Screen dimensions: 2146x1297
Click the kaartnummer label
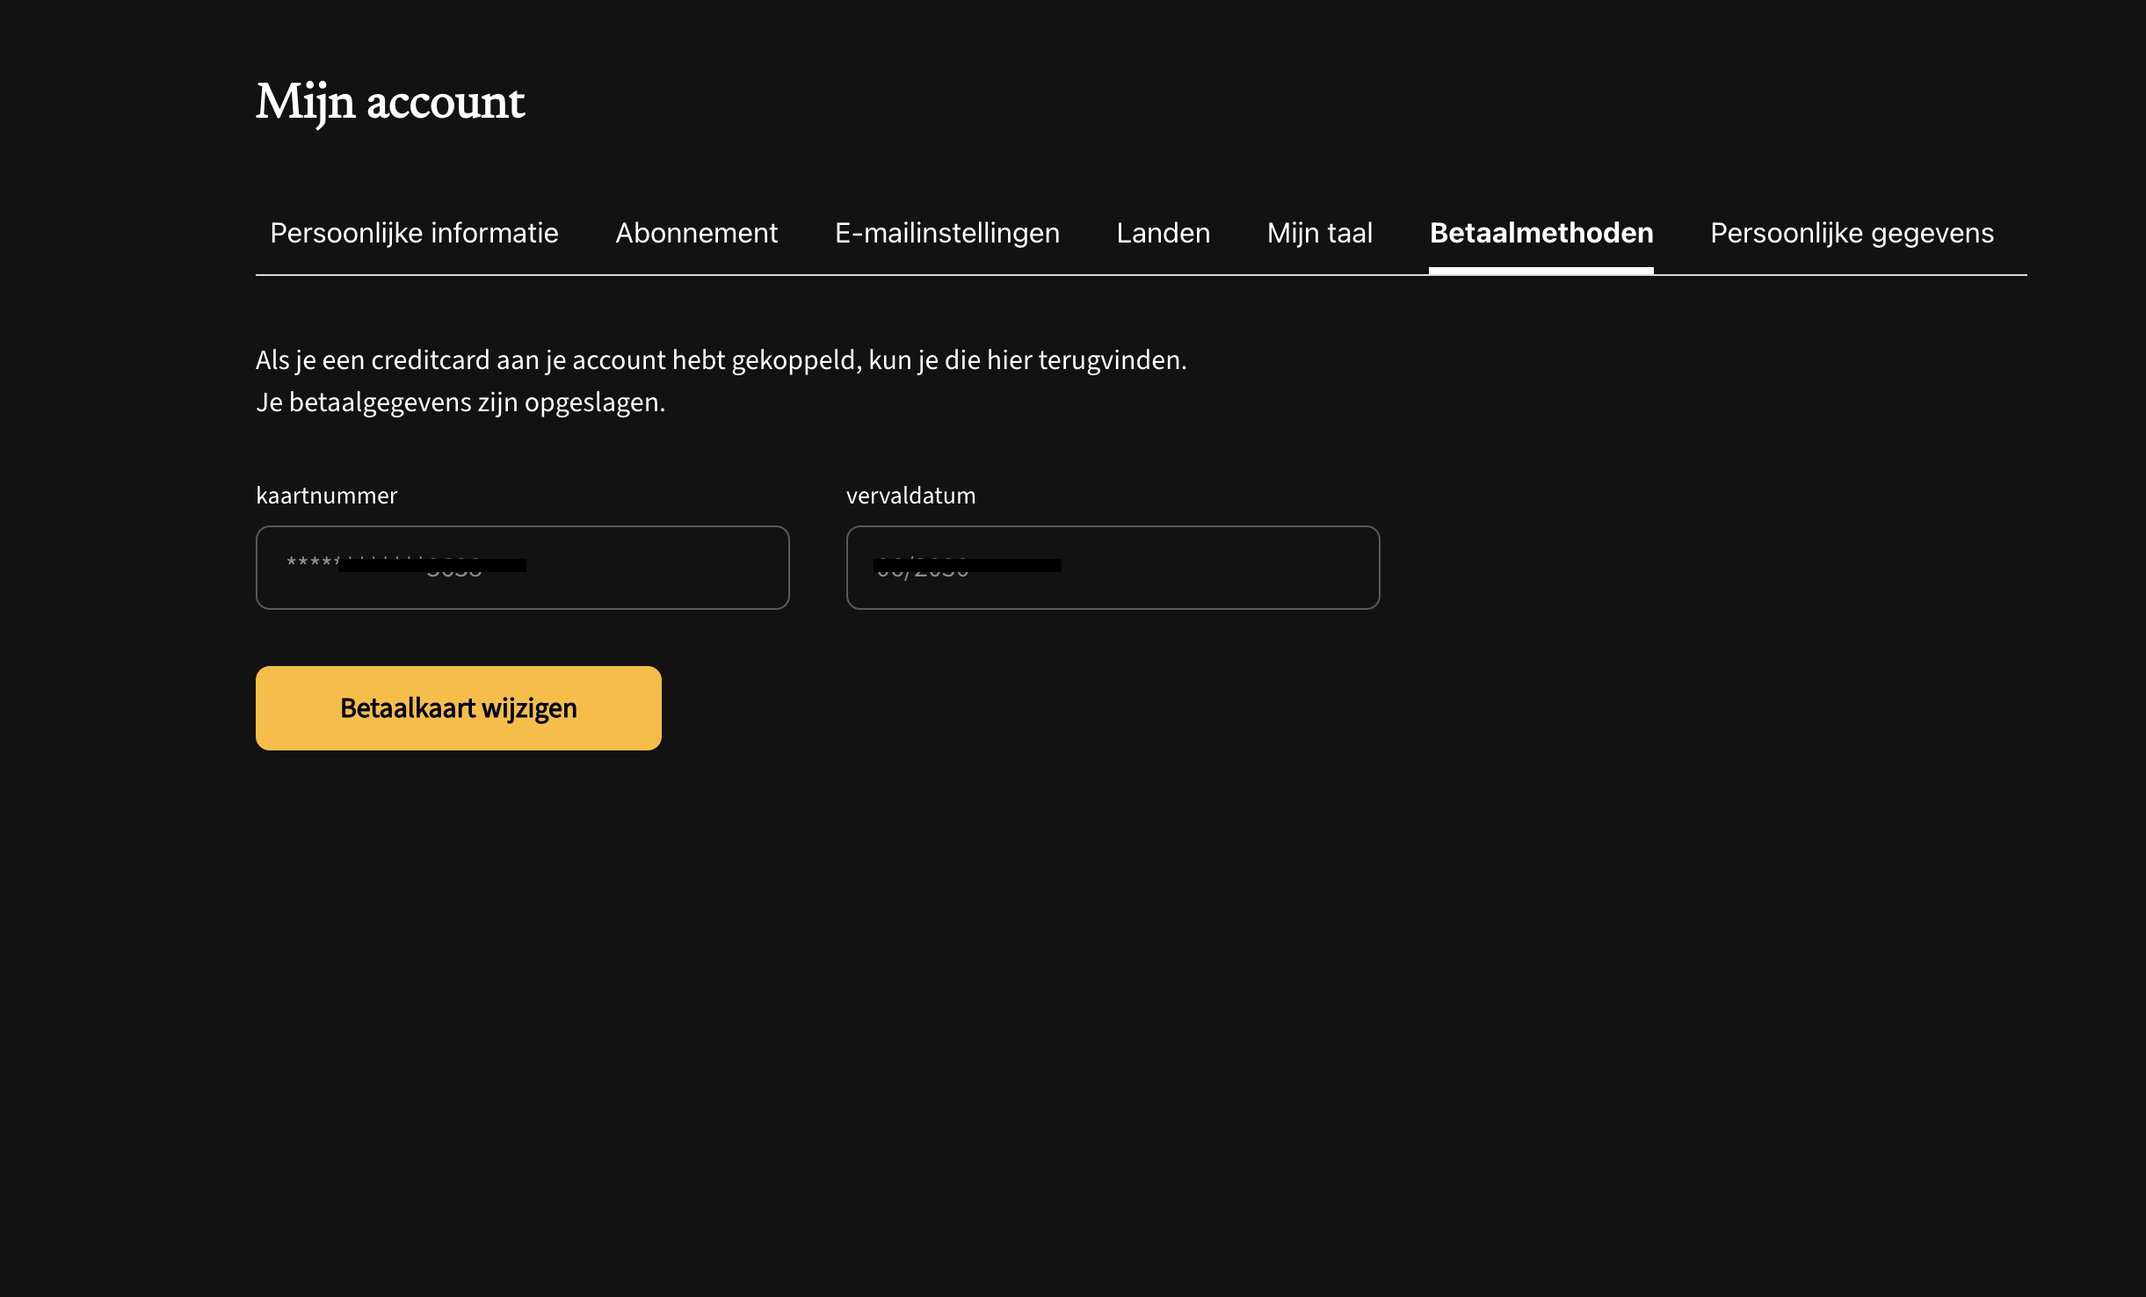click(x=327, y=496)
